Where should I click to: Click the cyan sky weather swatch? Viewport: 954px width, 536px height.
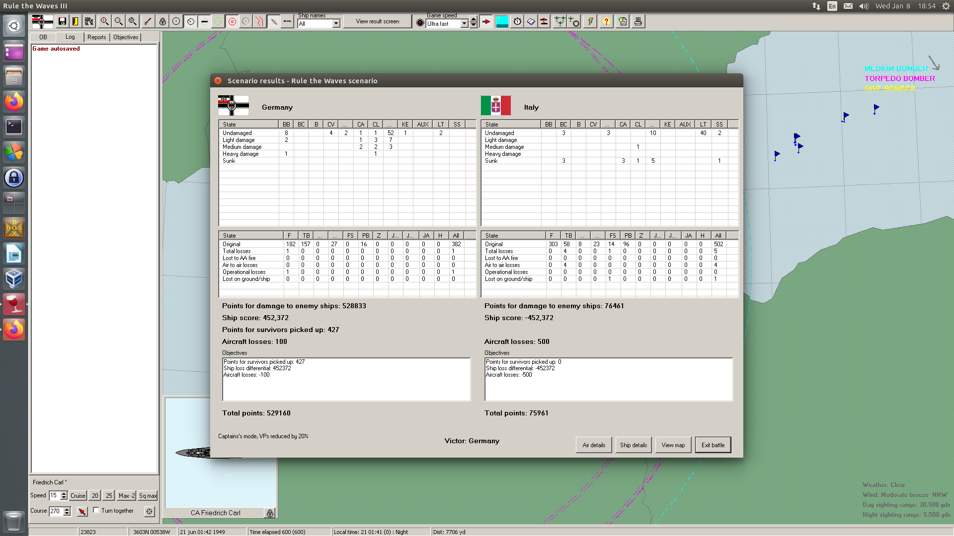502,21
